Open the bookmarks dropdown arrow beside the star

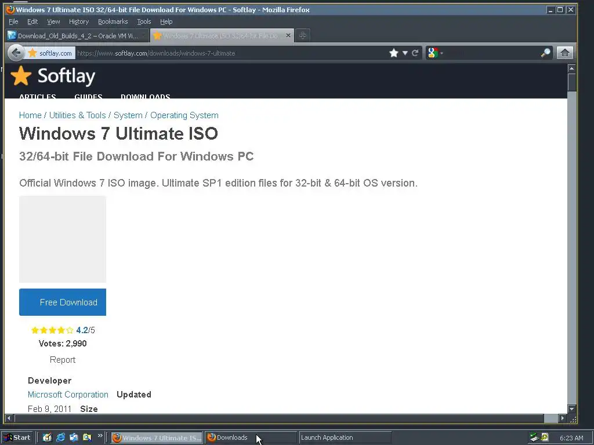[x=405, y=53]
